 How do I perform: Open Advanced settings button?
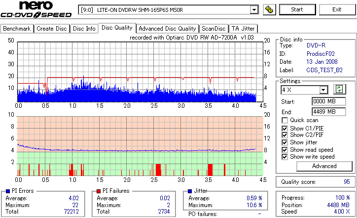(x=324, y=166)
